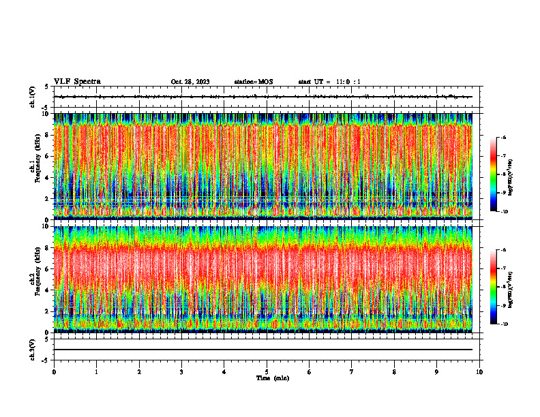The image size is (540, 417).
Task: Click inside the ch.2 spectrogram panel
Action: [x=263, y=279]
